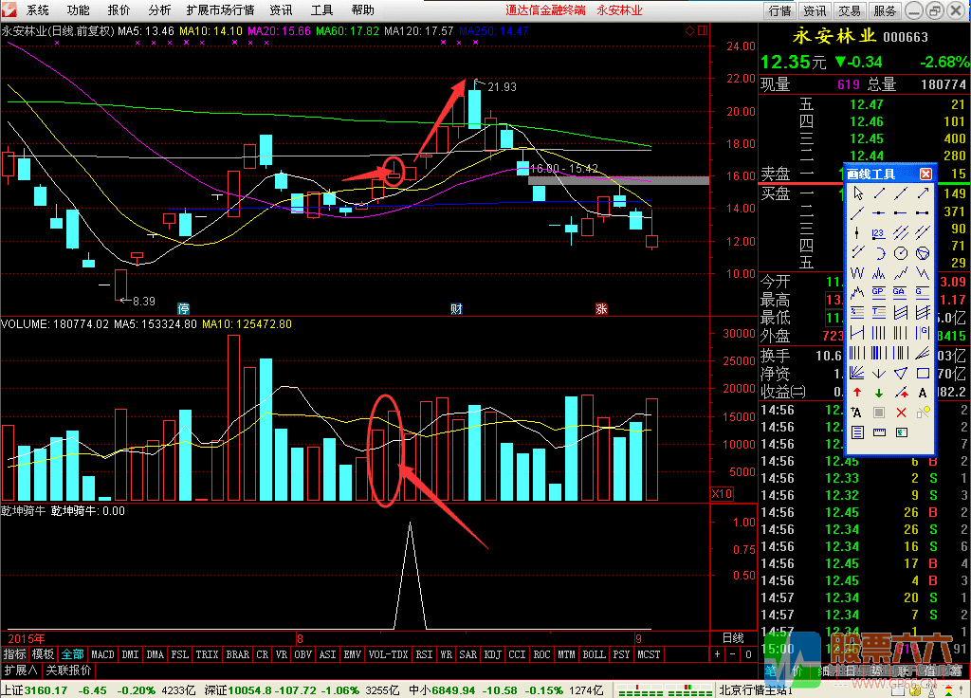Toggle the 模板 template mode
The height and width of the screenshot is (698, 971).
click(x=43, y=654)
